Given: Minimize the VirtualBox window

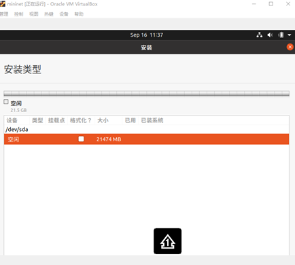Looking at the screenshot, I should coord(254,4).
